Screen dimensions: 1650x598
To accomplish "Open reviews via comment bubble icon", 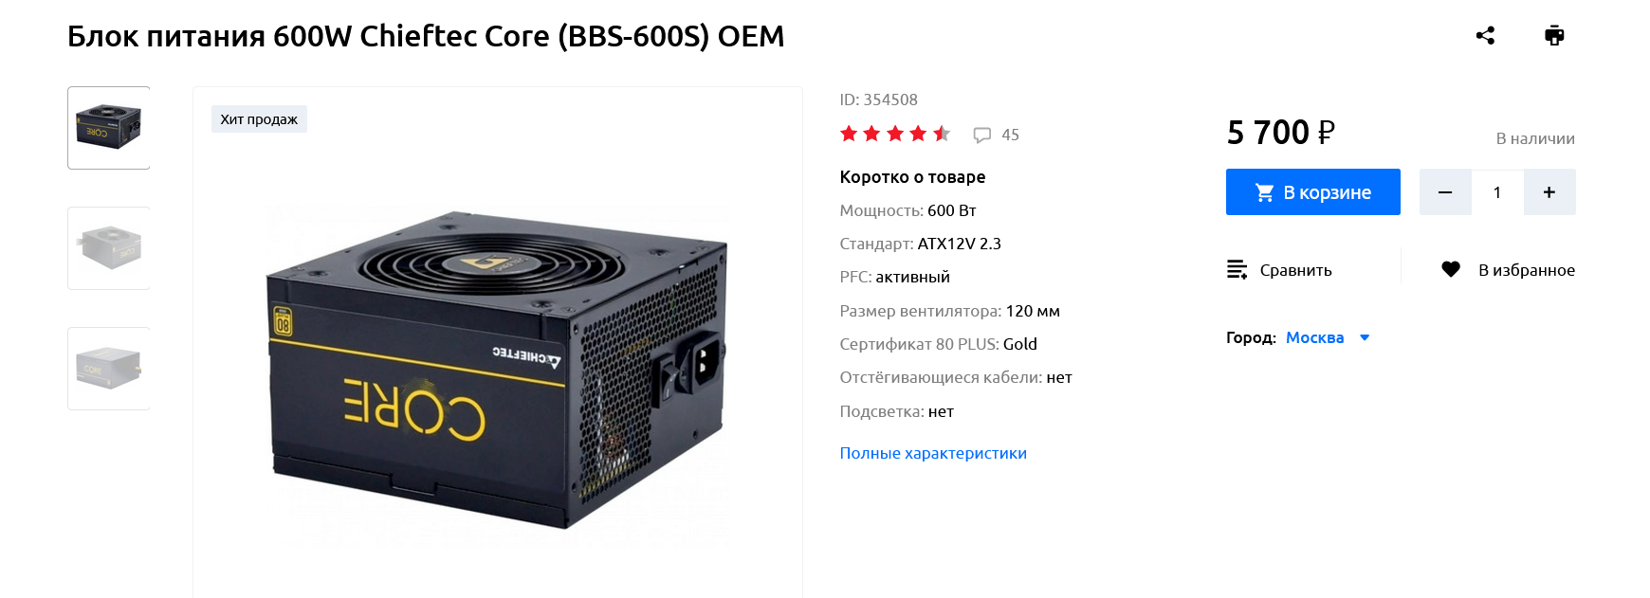I will [982, 136].
